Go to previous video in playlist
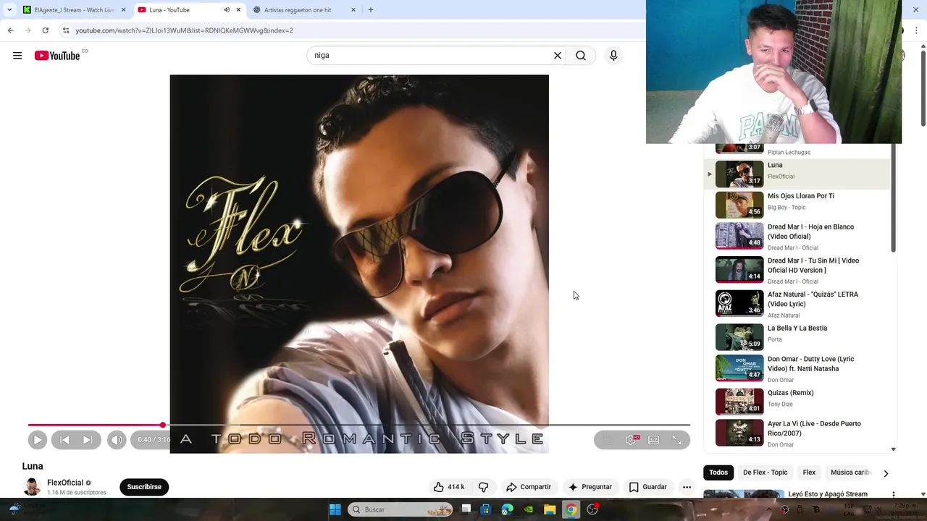Image resolution: width=927 pixels, height=521 pixels. coord(64,439)
